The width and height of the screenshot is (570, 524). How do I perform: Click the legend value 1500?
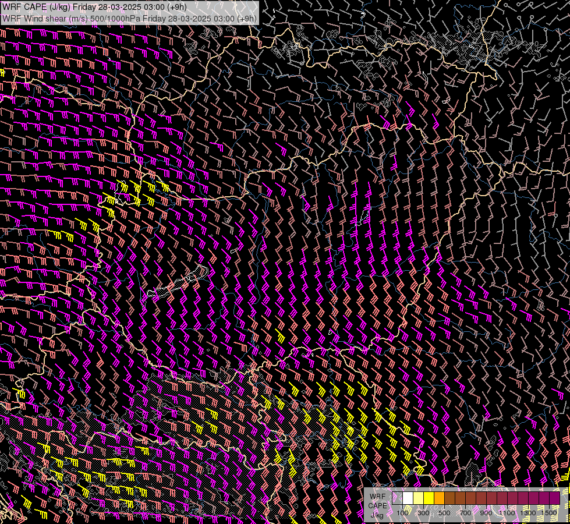(549, 513)
